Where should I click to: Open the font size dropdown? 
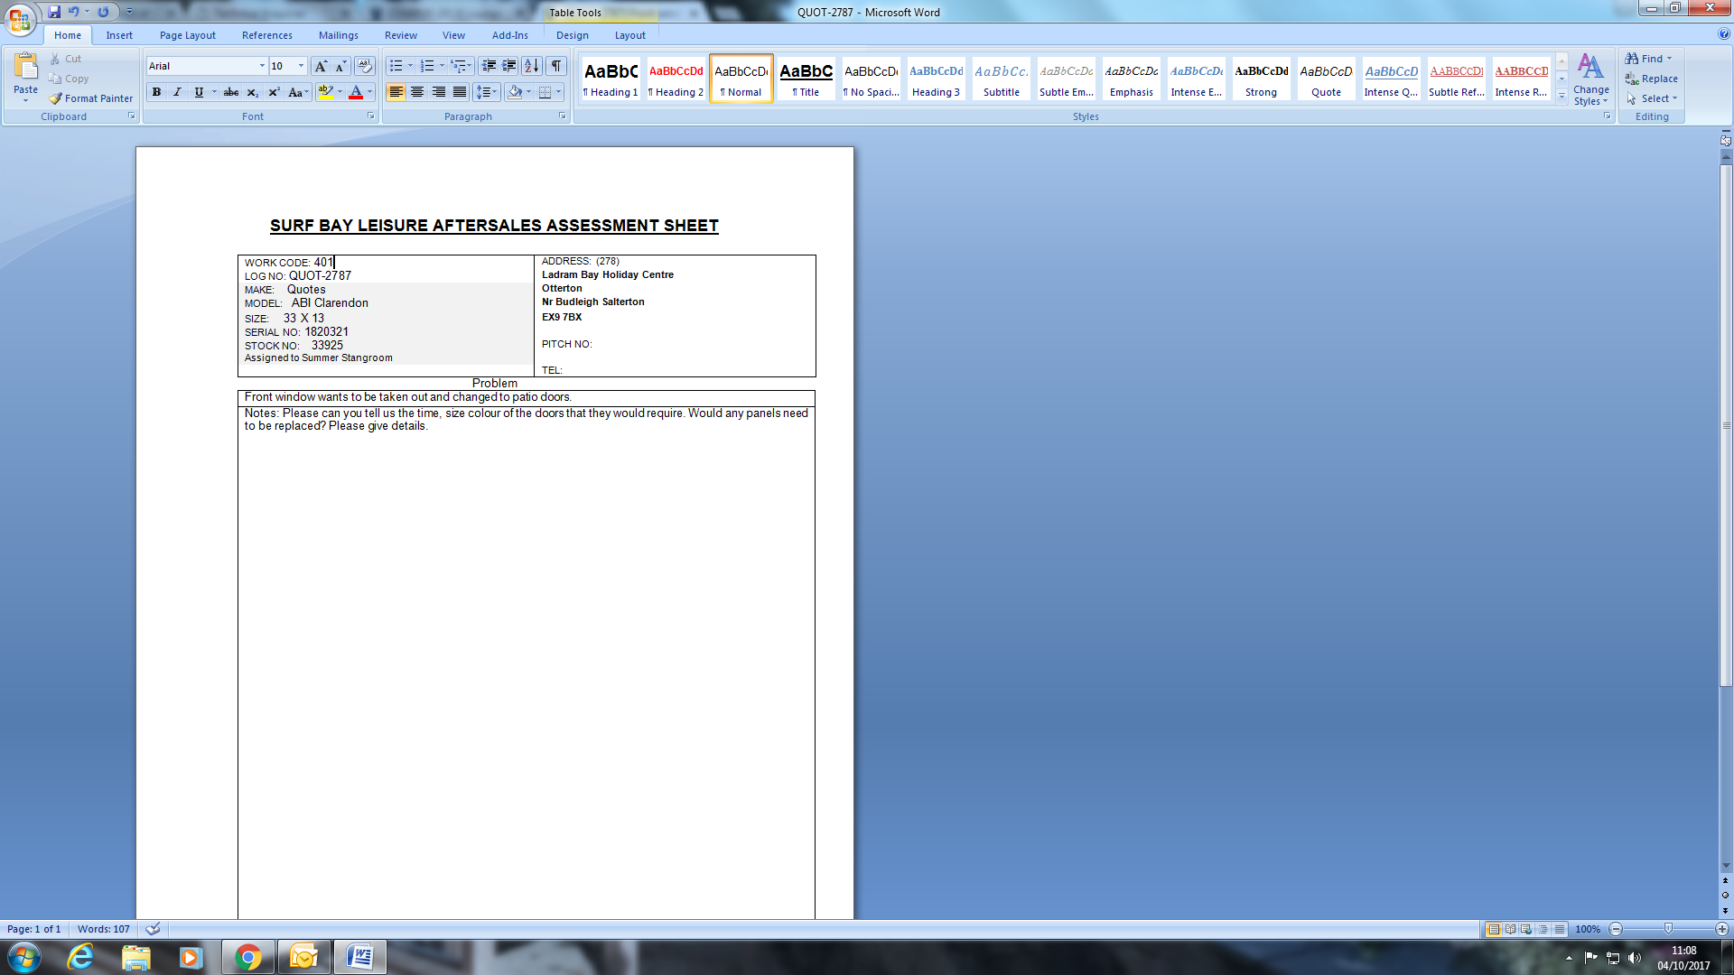point(301,66)
